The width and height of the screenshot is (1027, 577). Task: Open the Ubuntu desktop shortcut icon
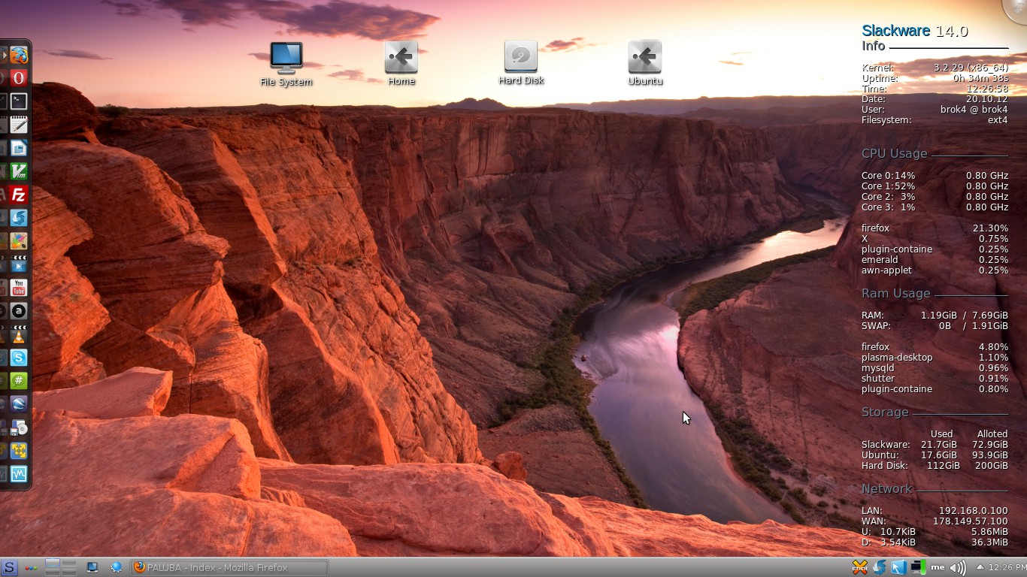tap(644, 64)
